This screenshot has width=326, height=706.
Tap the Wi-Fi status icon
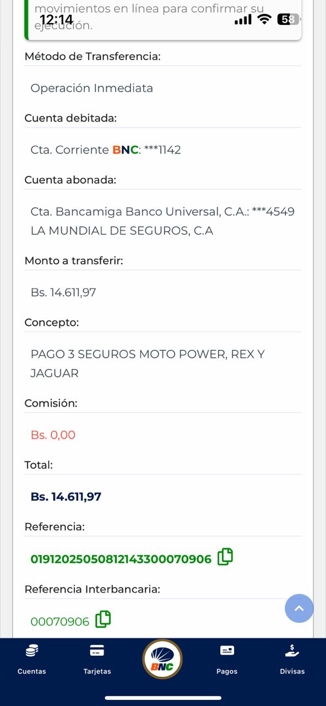pos(265,19)
